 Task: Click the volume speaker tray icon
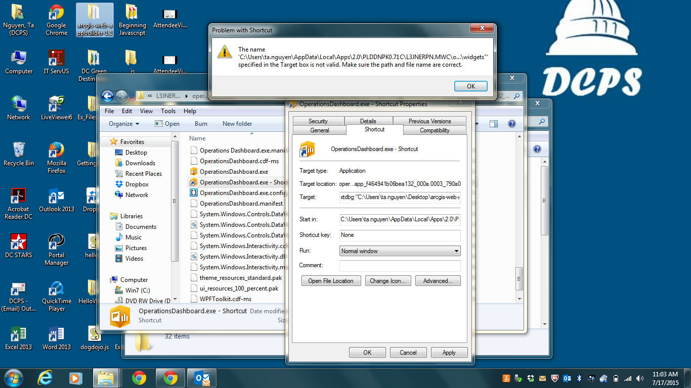click(x=640, y=378)
